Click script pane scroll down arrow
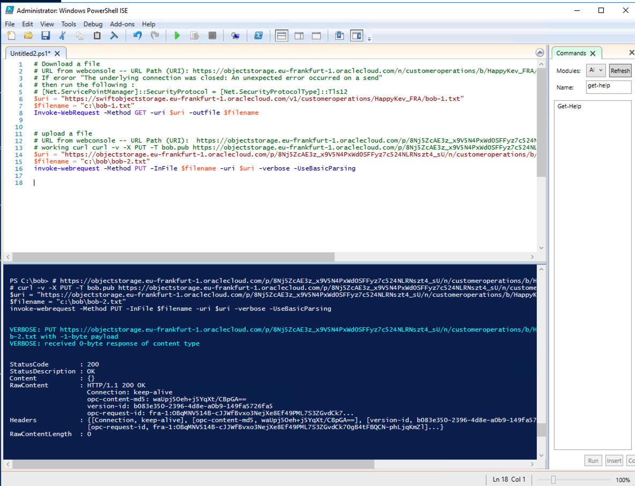635x486 pixels. click(x=541, y=248)
